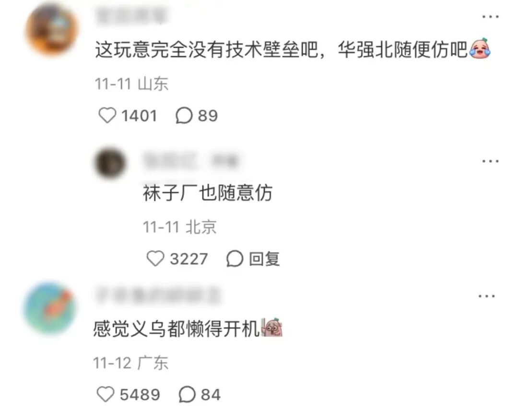518x417 pixels.
Task: Like the comment with 5489 likes
Action: coord(106,394)
